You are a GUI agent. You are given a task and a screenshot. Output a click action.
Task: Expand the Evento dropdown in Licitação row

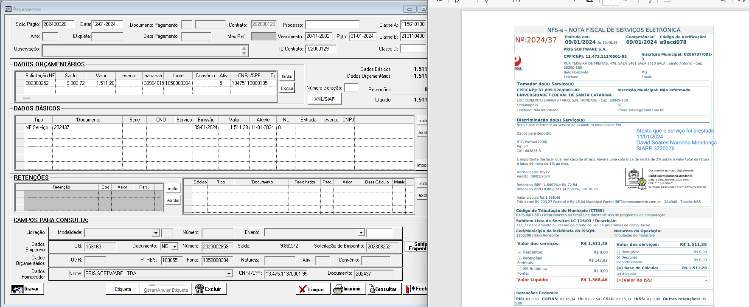(361, 233)
